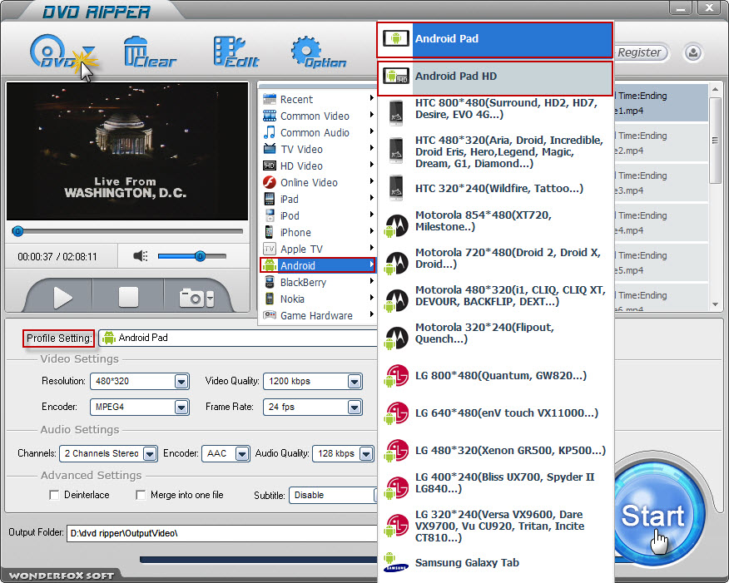This screenshot has height=583, width=729.
Task: Open the Apple TV category
Action: pyautogui.click(x=318, y=249)
